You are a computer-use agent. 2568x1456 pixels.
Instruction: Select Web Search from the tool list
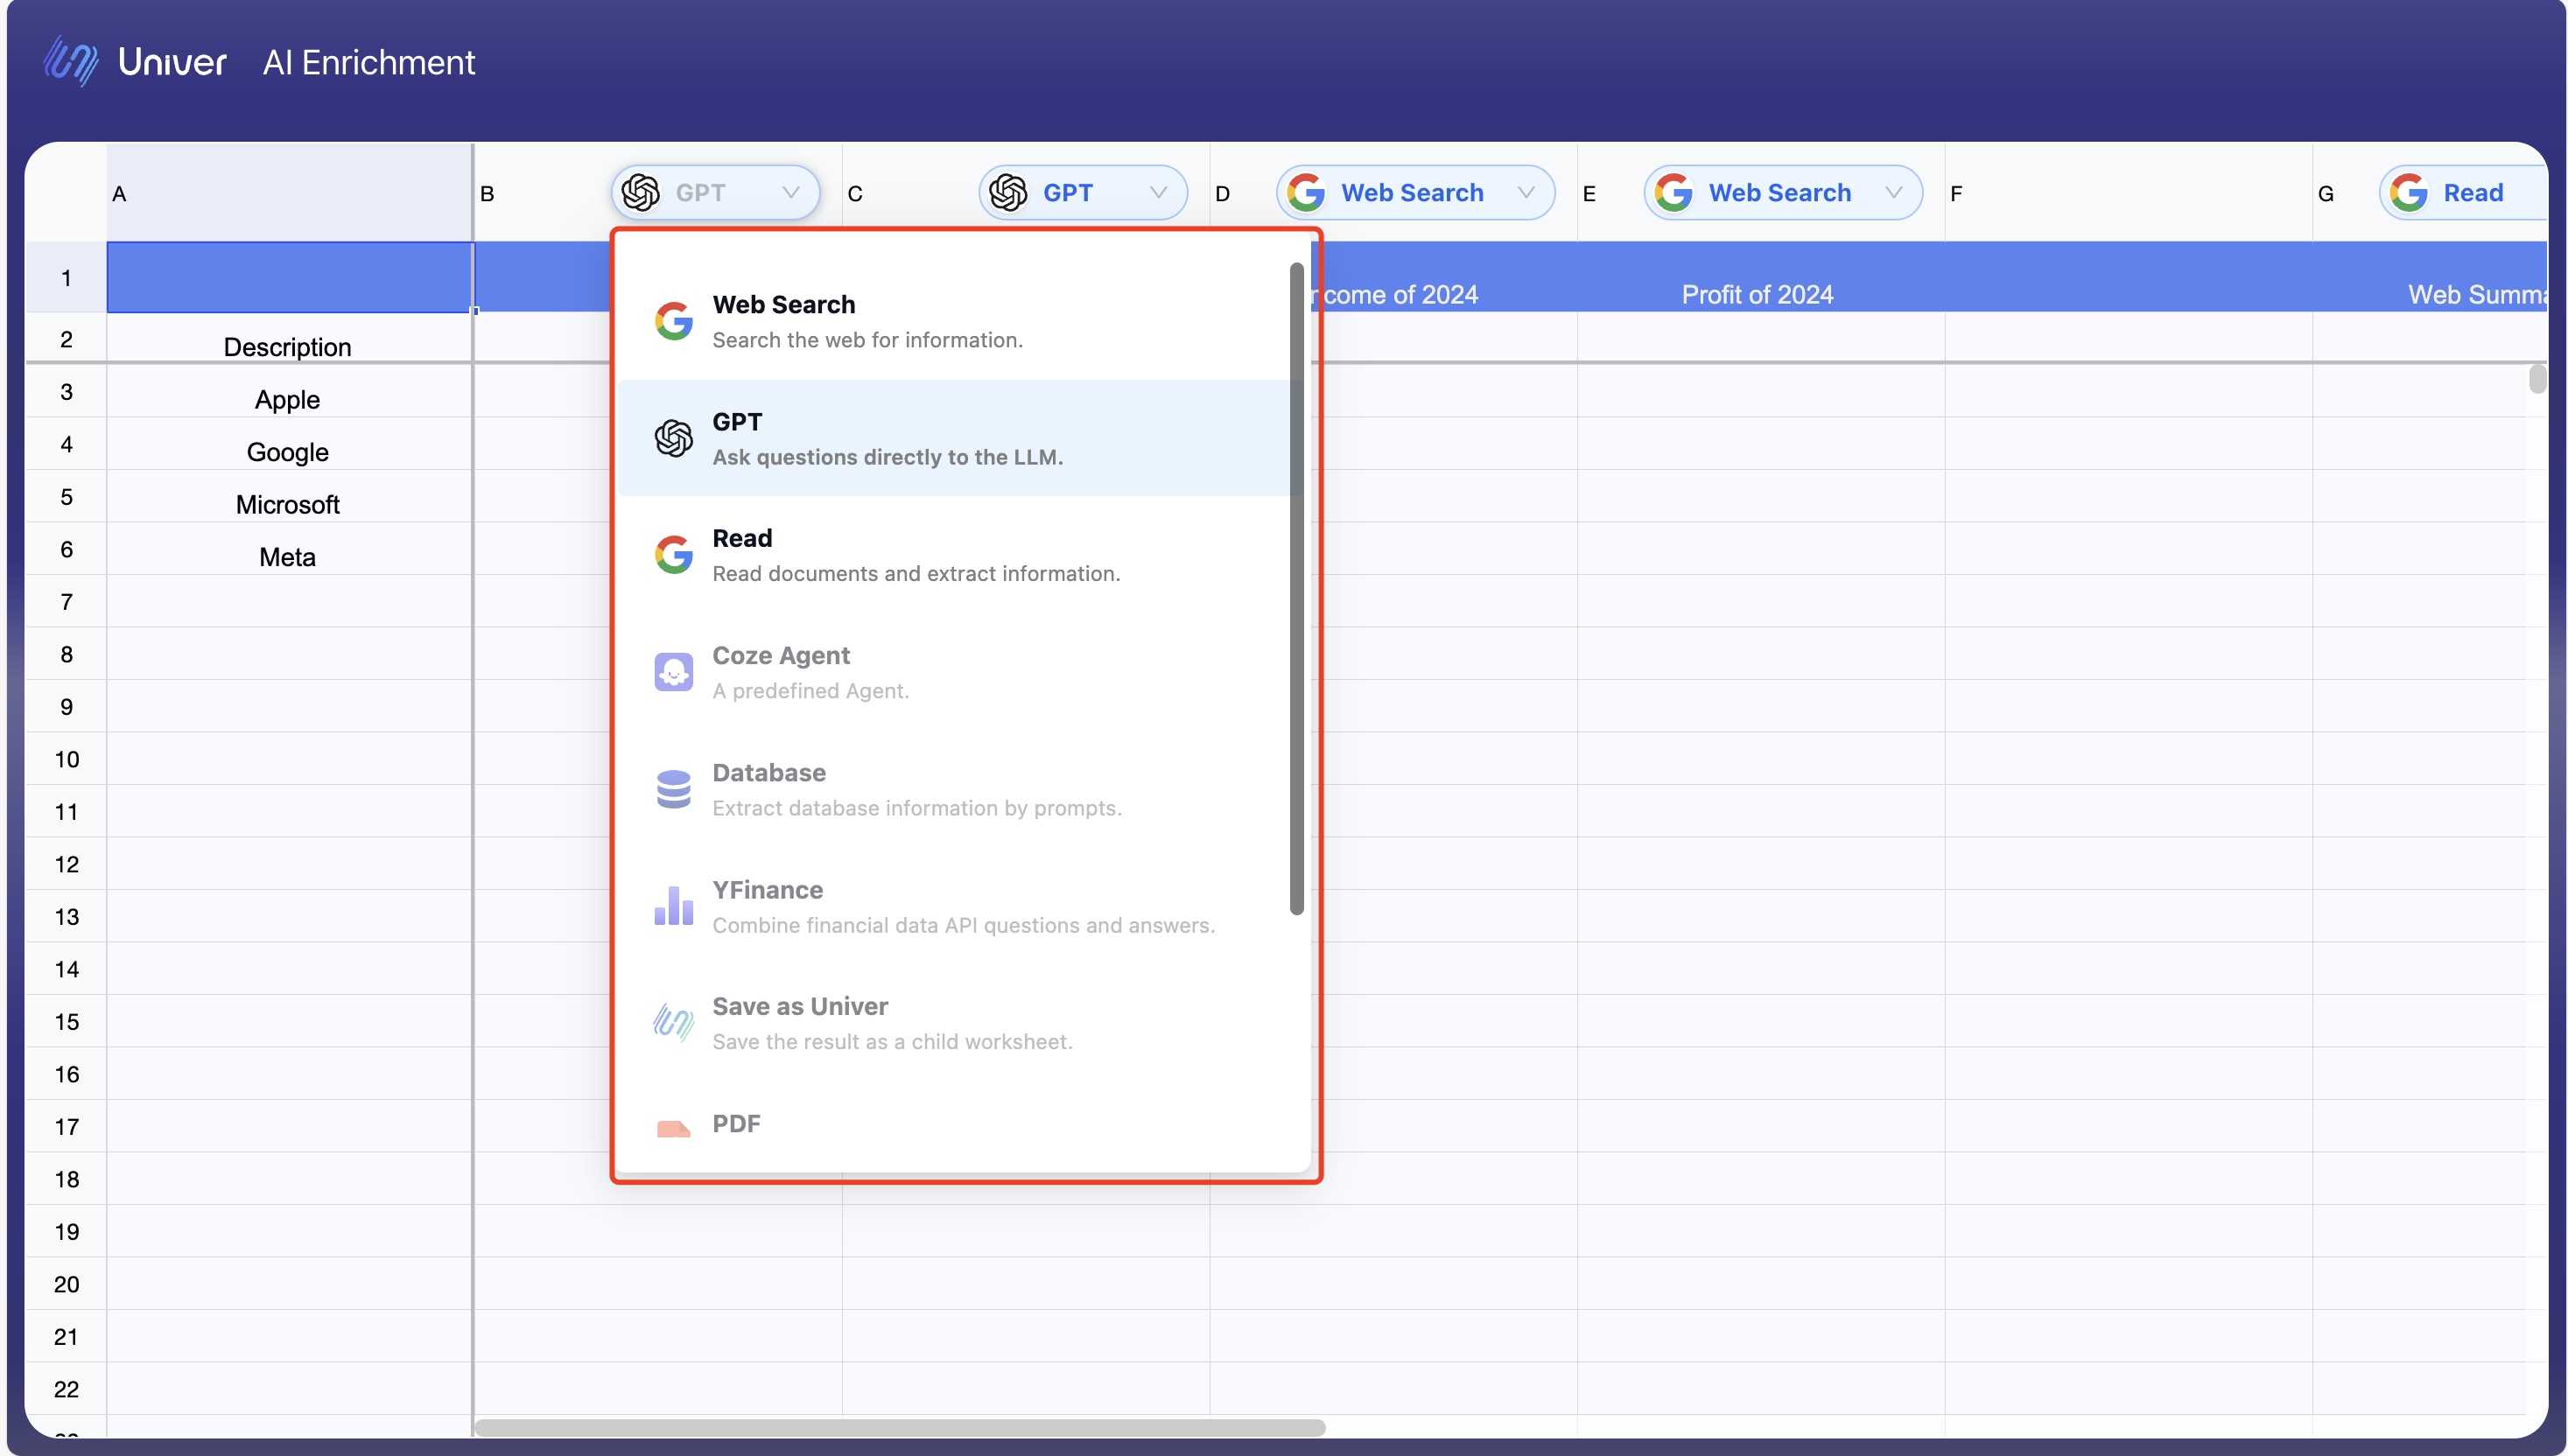pyautogui.click(x=955, y=321)
